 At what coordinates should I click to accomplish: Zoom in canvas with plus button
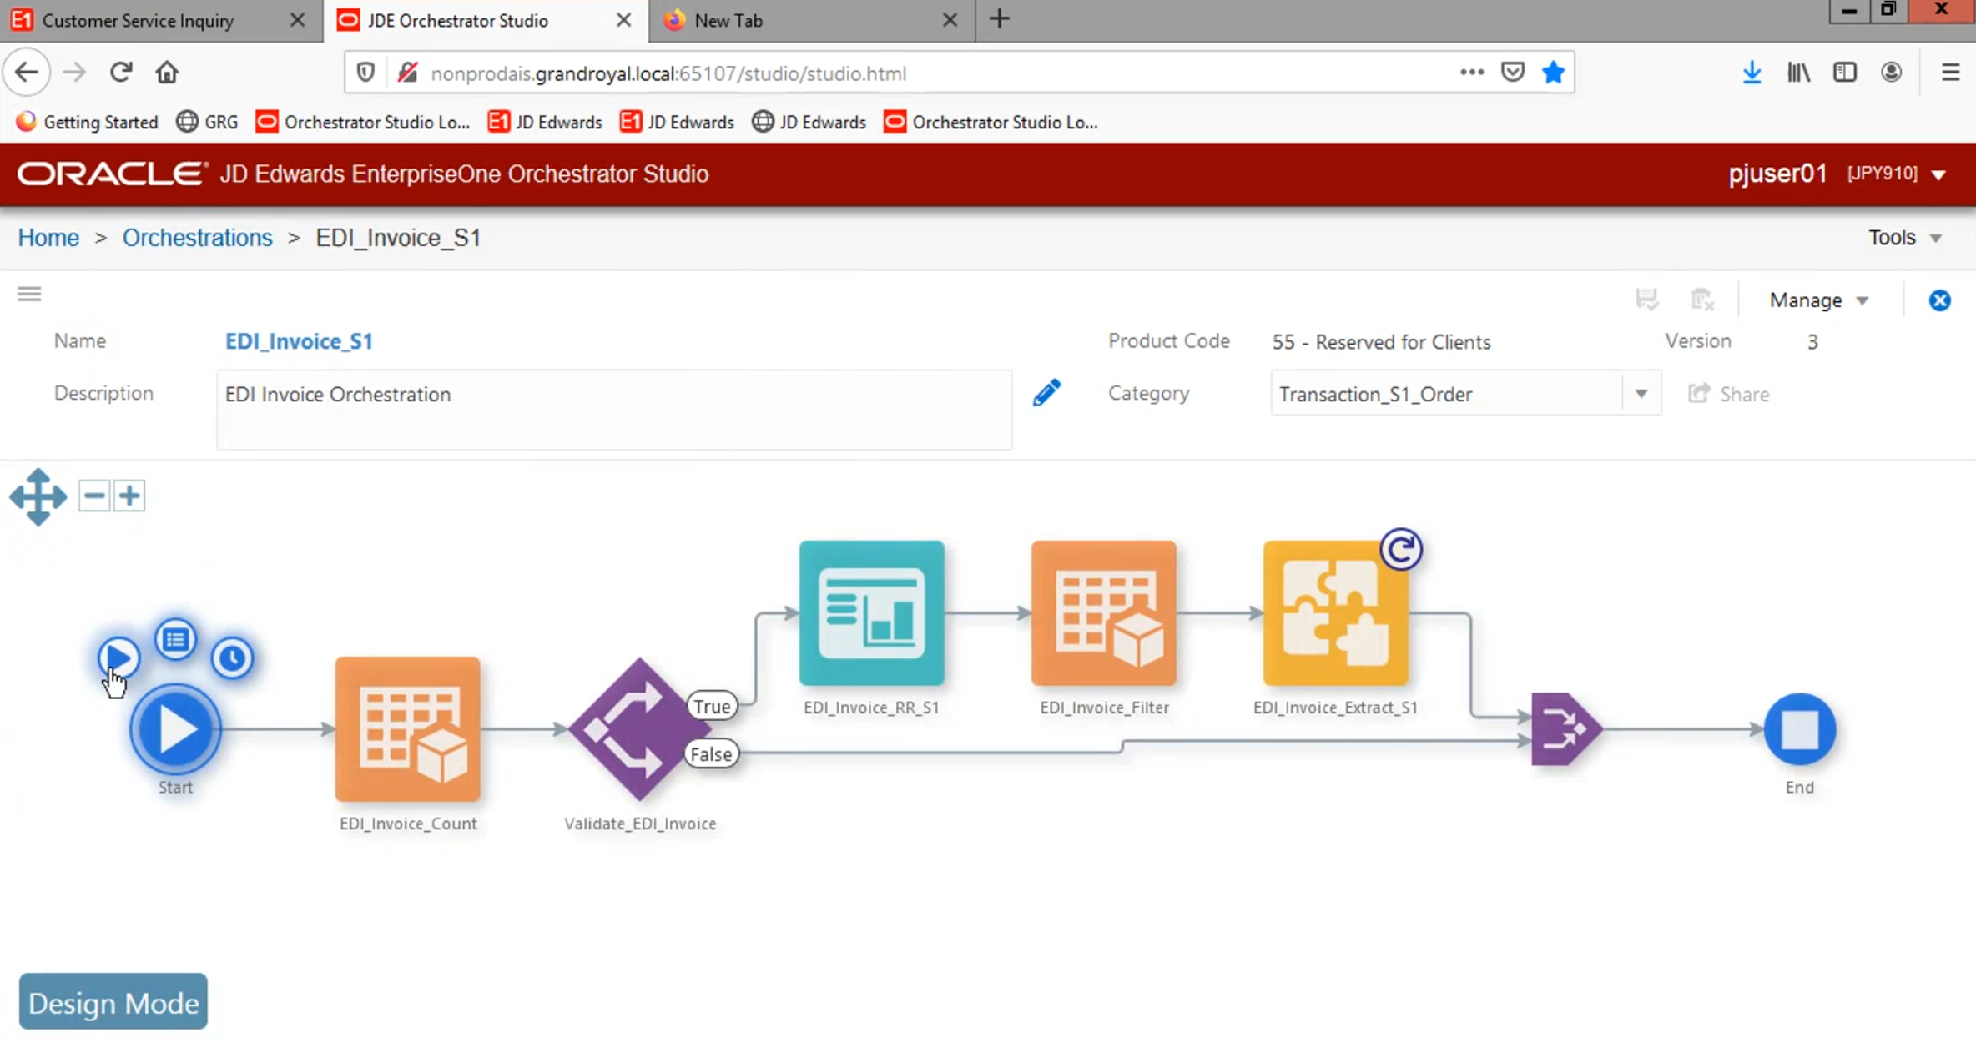pyautogui.click(x=129, y=496)
